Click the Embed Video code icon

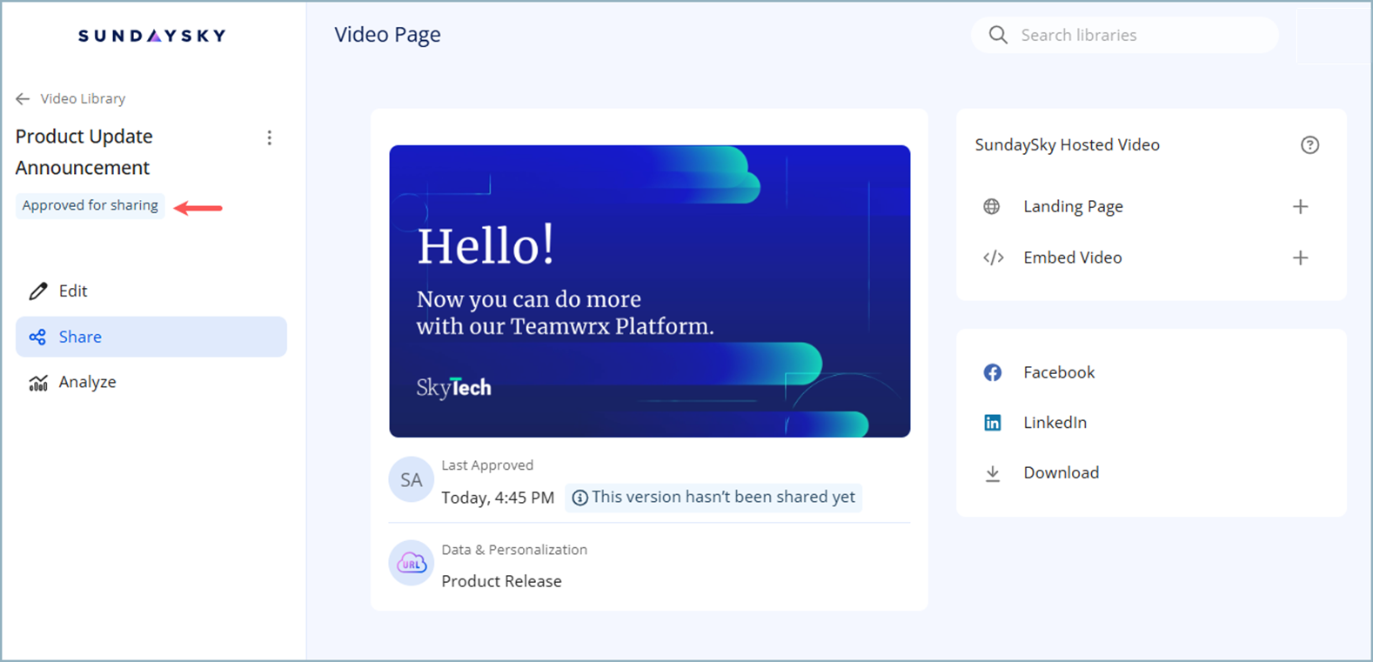993,257
